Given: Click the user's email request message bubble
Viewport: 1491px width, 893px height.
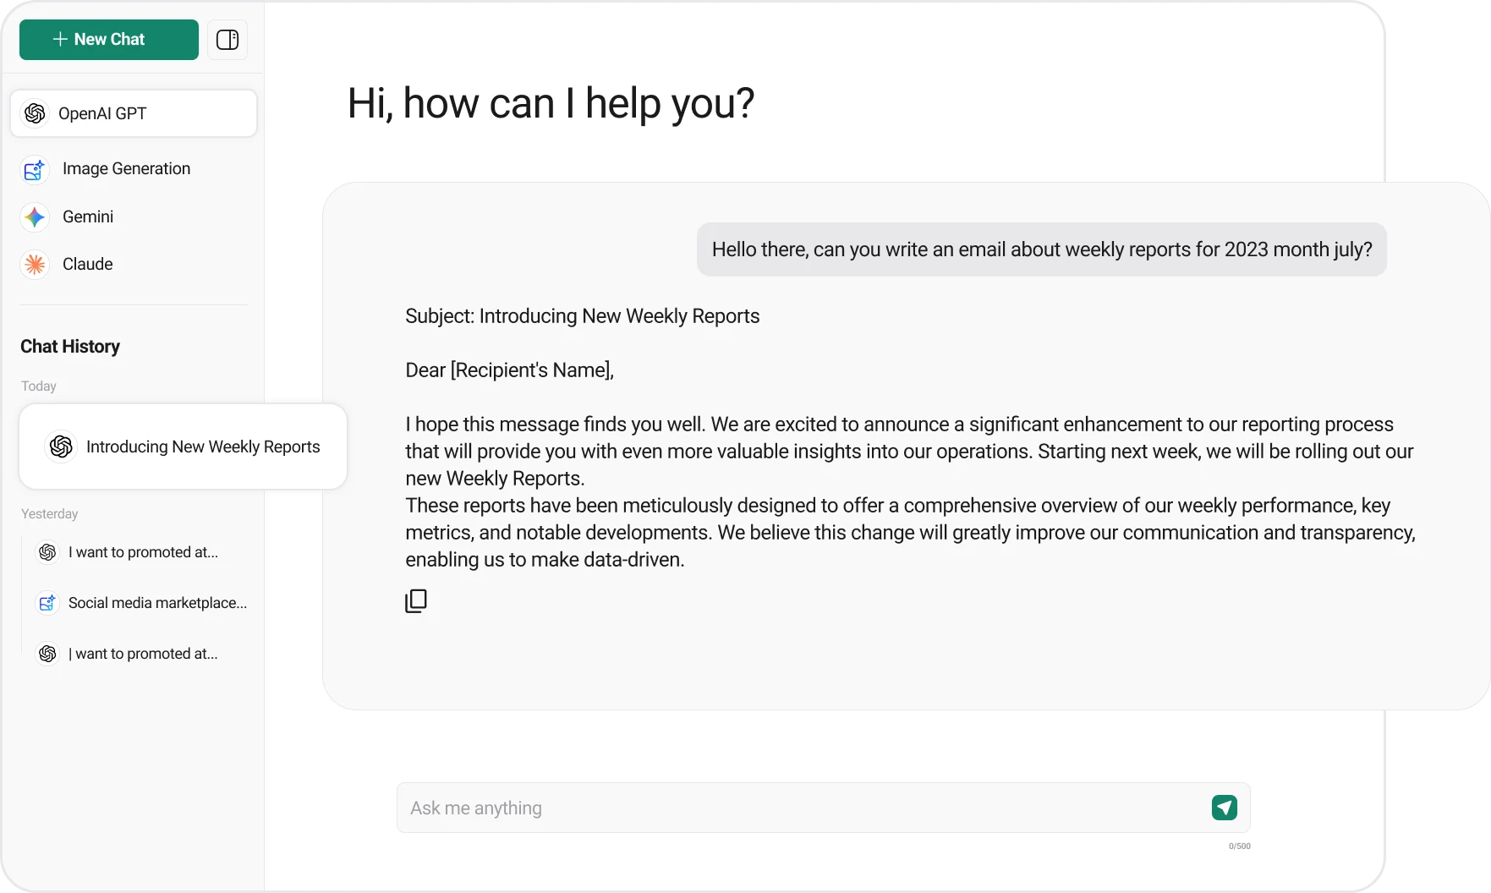Looking at the screenshot, I should [1041, 249].
